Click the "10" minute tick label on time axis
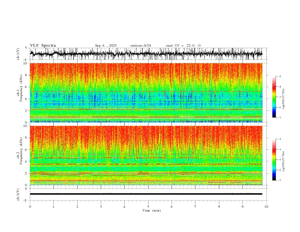Image resolution: width=300 pixels, height=232 pixels. [x=266, y=207]
